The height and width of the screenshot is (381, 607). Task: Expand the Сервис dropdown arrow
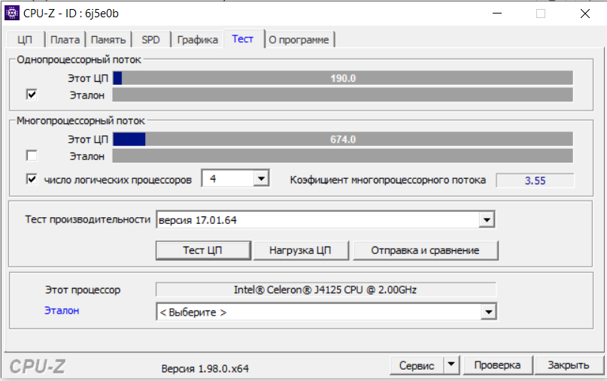click(451, 364)
